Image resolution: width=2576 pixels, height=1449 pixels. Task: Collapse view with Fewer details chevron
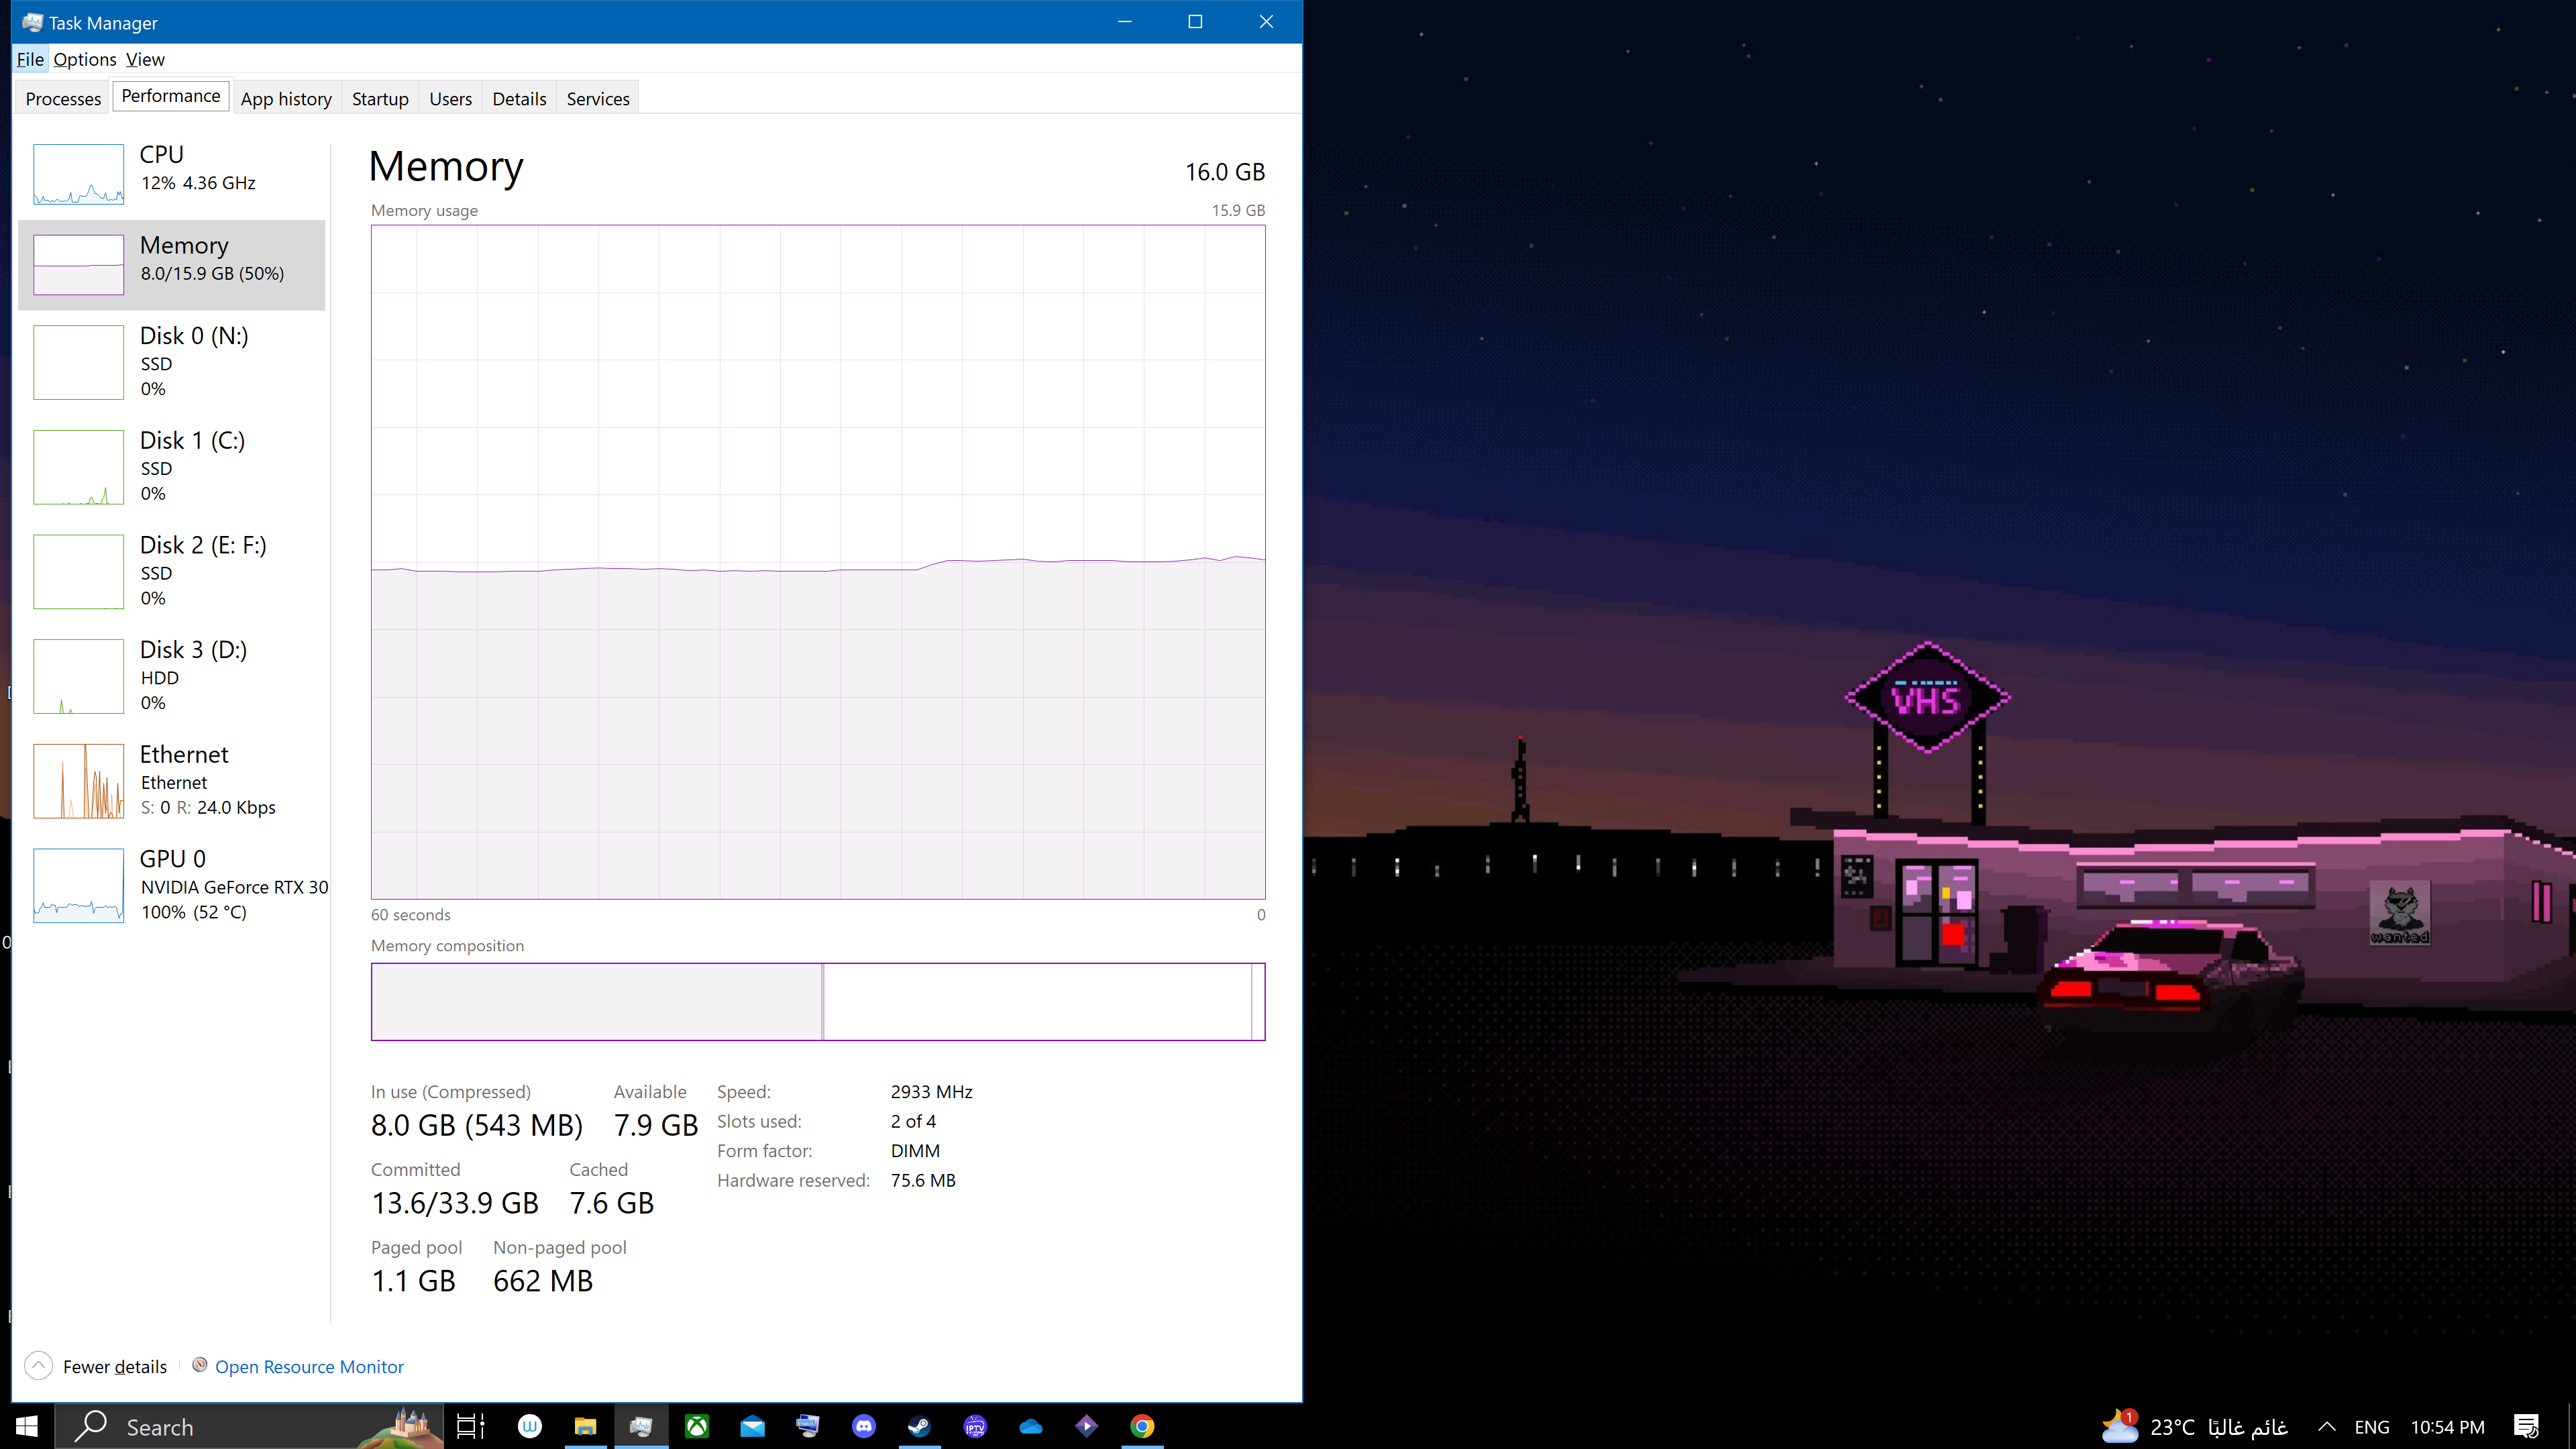point(38,1366)
